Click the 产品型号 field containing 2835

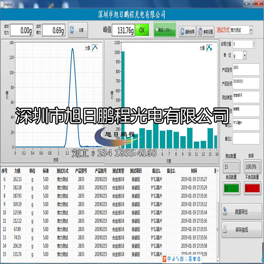[x=246, y=69]
